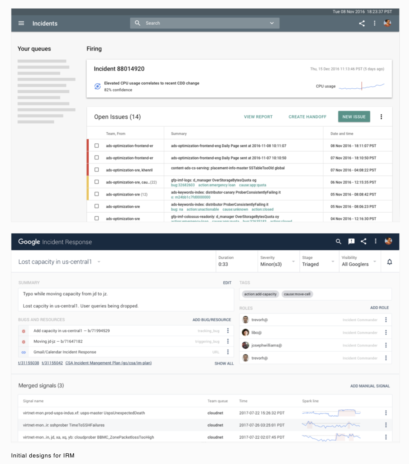The image size is (409, 464).
Task: Tick the ads-optimization-sre (12) issue checkbox
Action: point(97,194)
